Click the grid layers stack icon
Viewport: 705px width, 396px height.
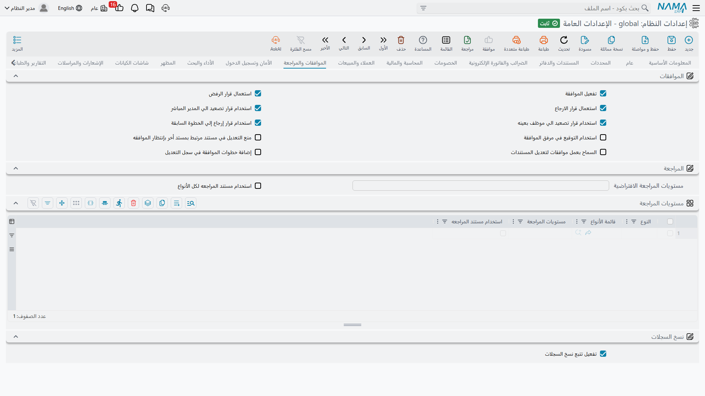148,203
